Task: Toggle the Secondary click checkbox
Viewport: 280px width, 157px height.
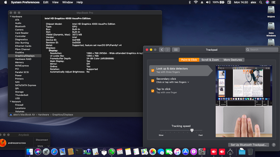Action: [153, 81]
